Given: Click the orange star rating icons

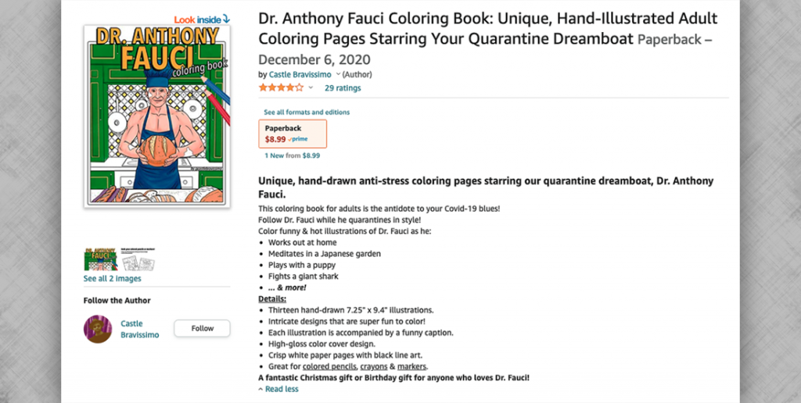Looking at the screenshot, I should click(281, 87).
